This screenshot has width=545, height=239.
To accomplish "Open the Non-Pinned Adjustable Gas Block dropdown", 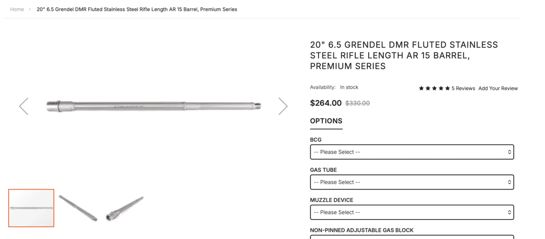I will tap(412, 237).
